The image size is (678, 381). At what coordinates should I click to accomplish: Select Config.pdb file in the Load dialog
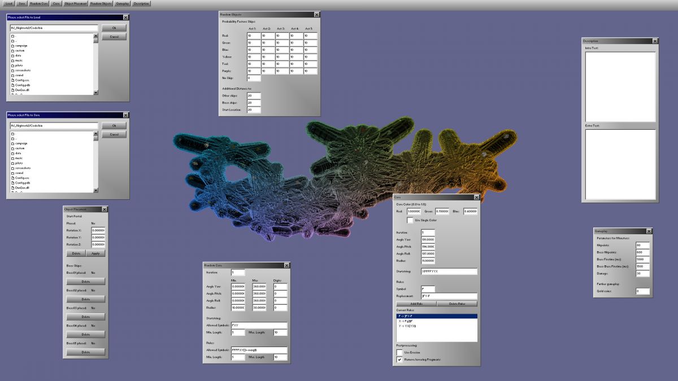pyautogui.click(x=23, y=85)
